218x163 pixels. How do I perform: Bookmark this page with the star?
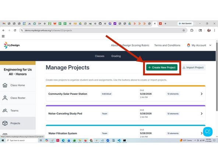click(x=184, y=30)
